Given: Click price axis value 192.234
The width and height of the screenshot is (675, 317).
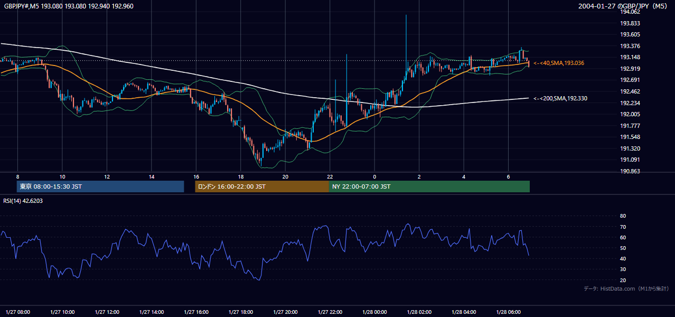Looking at the screenshot, I should (630, 103).
